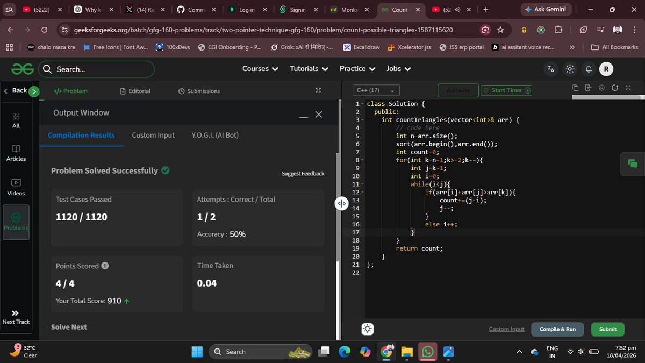Click the copy code icon in editor toolbar
Screen dimensions: 645x363
[575, 88]
